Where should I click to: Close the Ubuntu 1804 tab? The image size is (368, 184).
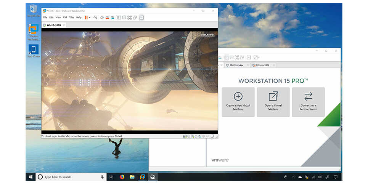coord(274,65)
